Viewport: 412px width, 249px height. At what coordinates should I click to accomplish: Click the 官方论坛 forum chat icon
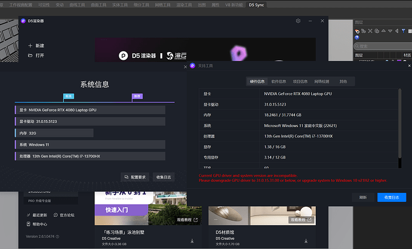pyautogui.click(x=56, y=215)
